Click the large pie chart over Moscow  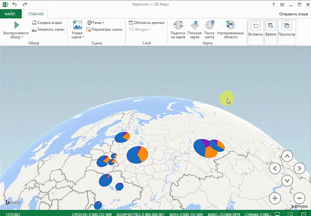[x=137, y=155]
